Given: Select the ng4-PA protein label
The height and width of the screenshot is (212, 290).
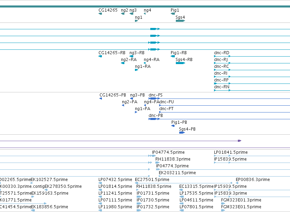Looking at the screenshot, I should click(x=151, y=102).
